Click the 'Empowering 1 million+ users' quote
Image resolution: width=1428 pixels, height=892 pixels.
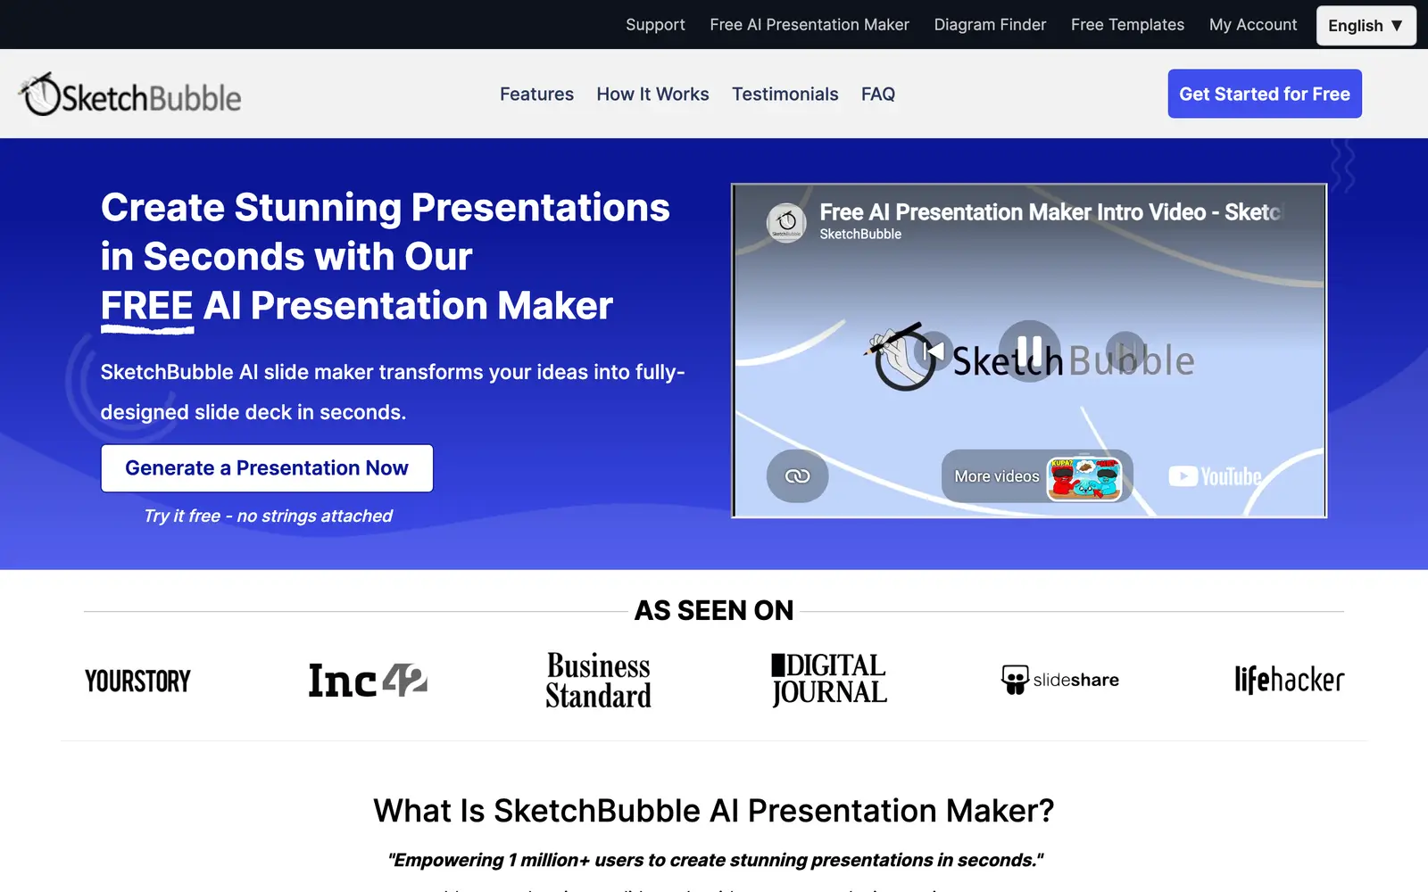coord(715,860)
